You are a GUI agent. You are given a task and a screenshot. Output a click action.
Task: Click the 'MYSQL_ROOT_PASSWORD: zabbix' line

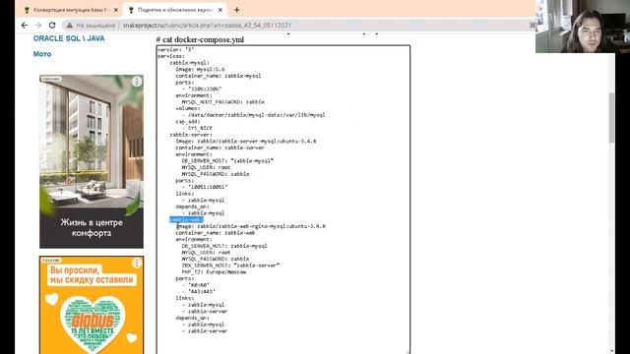pyautogui.click(x=223, y=102)
